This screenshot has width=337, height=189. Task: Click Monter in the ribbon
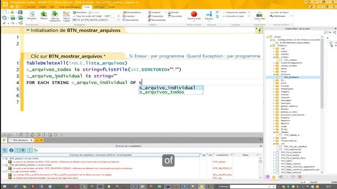(173, 13)
